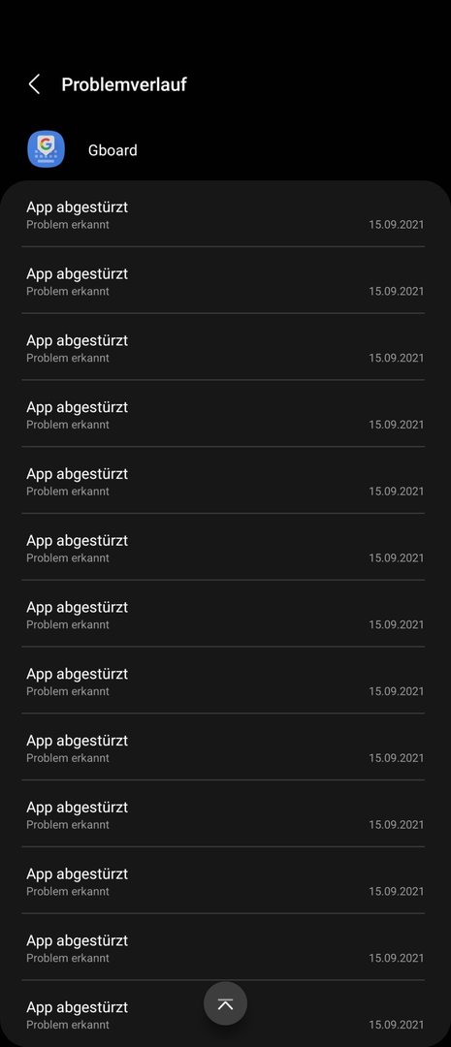Viewport: 451px width, 1047px height.
Task: Open the first App abgestürzt entry
Action: [x=225, y=213]
